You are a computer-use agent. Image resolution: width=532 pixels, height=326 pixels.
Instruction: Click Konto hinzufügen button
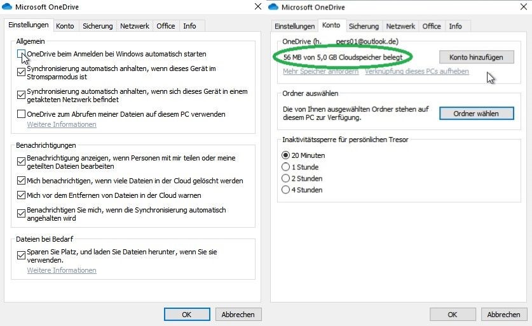point(476,57)
